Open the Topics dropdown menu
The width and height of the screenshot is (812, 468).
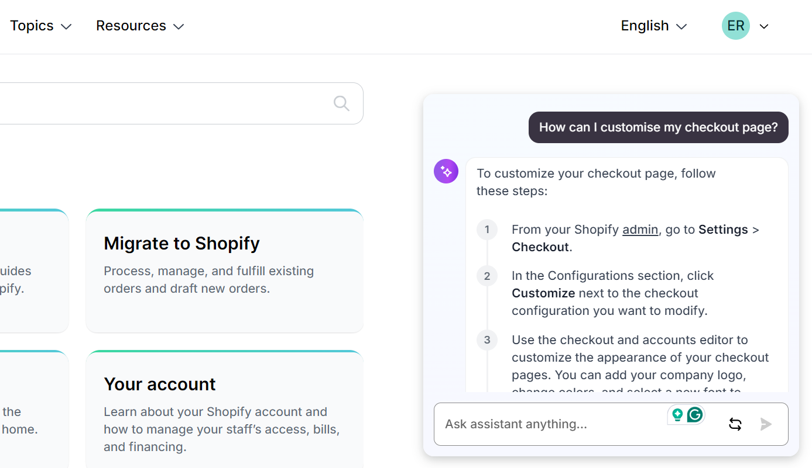[40, 26]
